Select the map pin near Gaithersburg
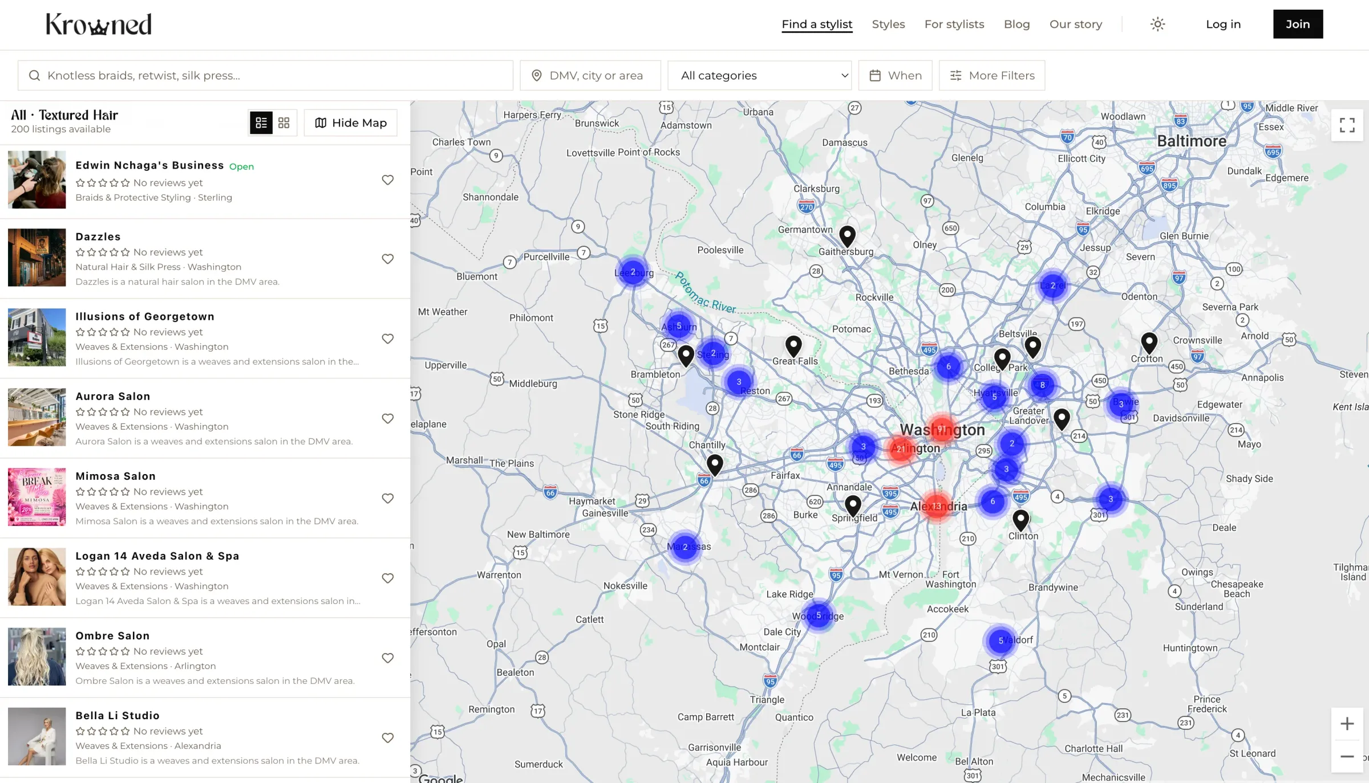The image size is (1369, 783). click(x=848, y=236)
